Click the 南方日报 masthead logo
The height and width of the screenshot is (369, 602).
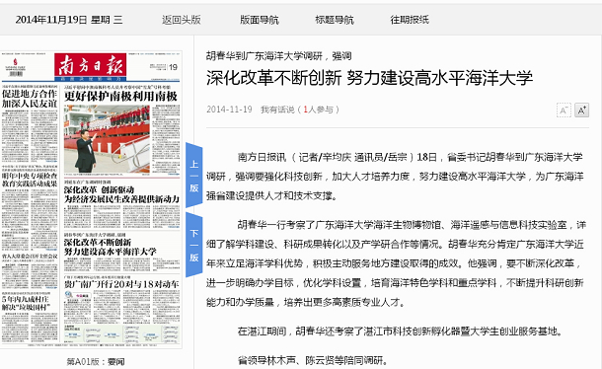pos(90,66)
